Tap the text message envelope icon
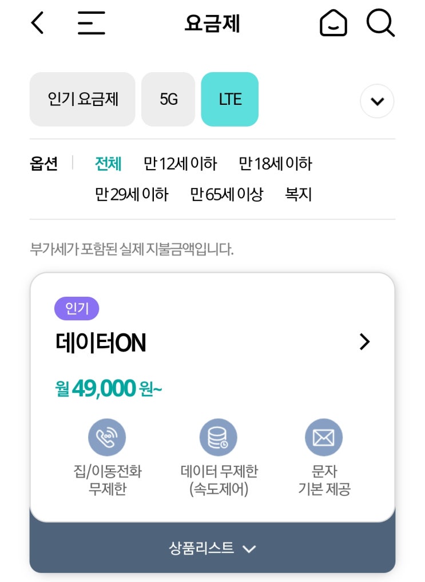This screenshot has width=425, height=582. (323, 438)
